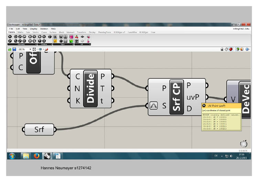Image resolution: width=258 pixels, height=182 pixels.
Task: Select the X-marked Point parameter icon
Action: (10, 37)
